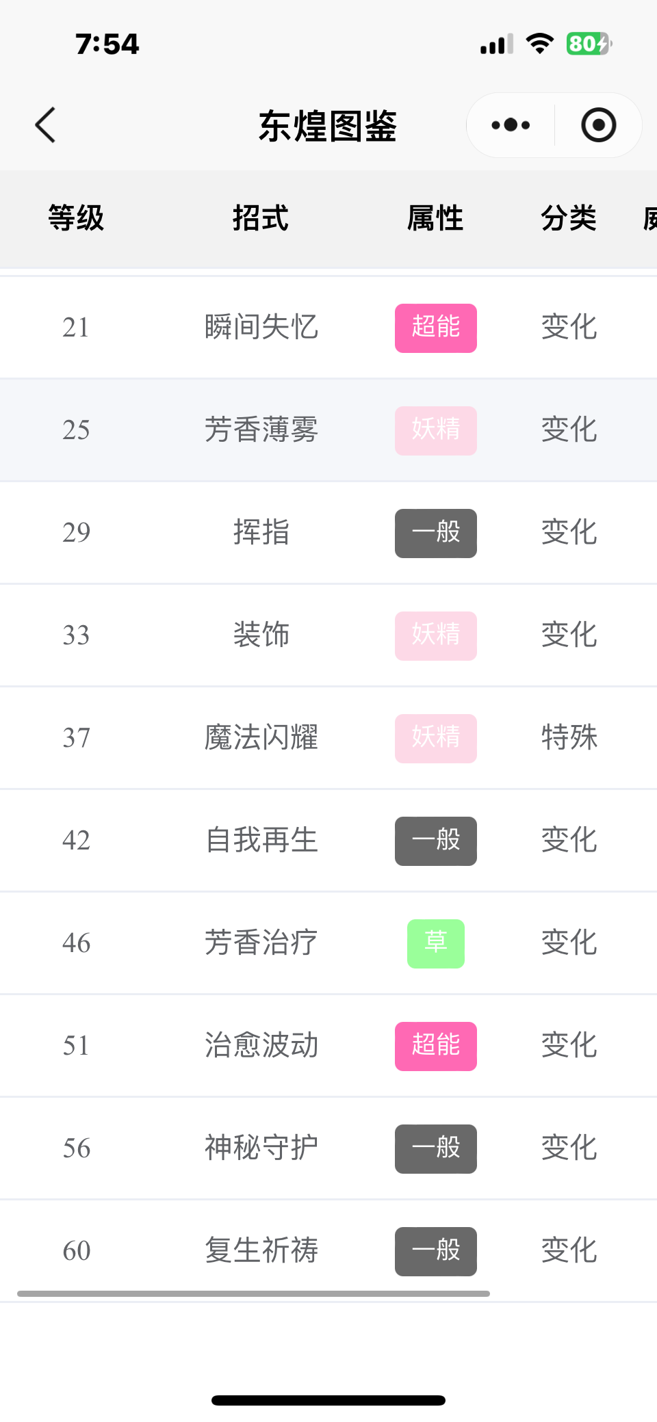Tap the 招式 column header
Image resolution: width=657 pixels, height=1422 pixels.
pos(261,219)
